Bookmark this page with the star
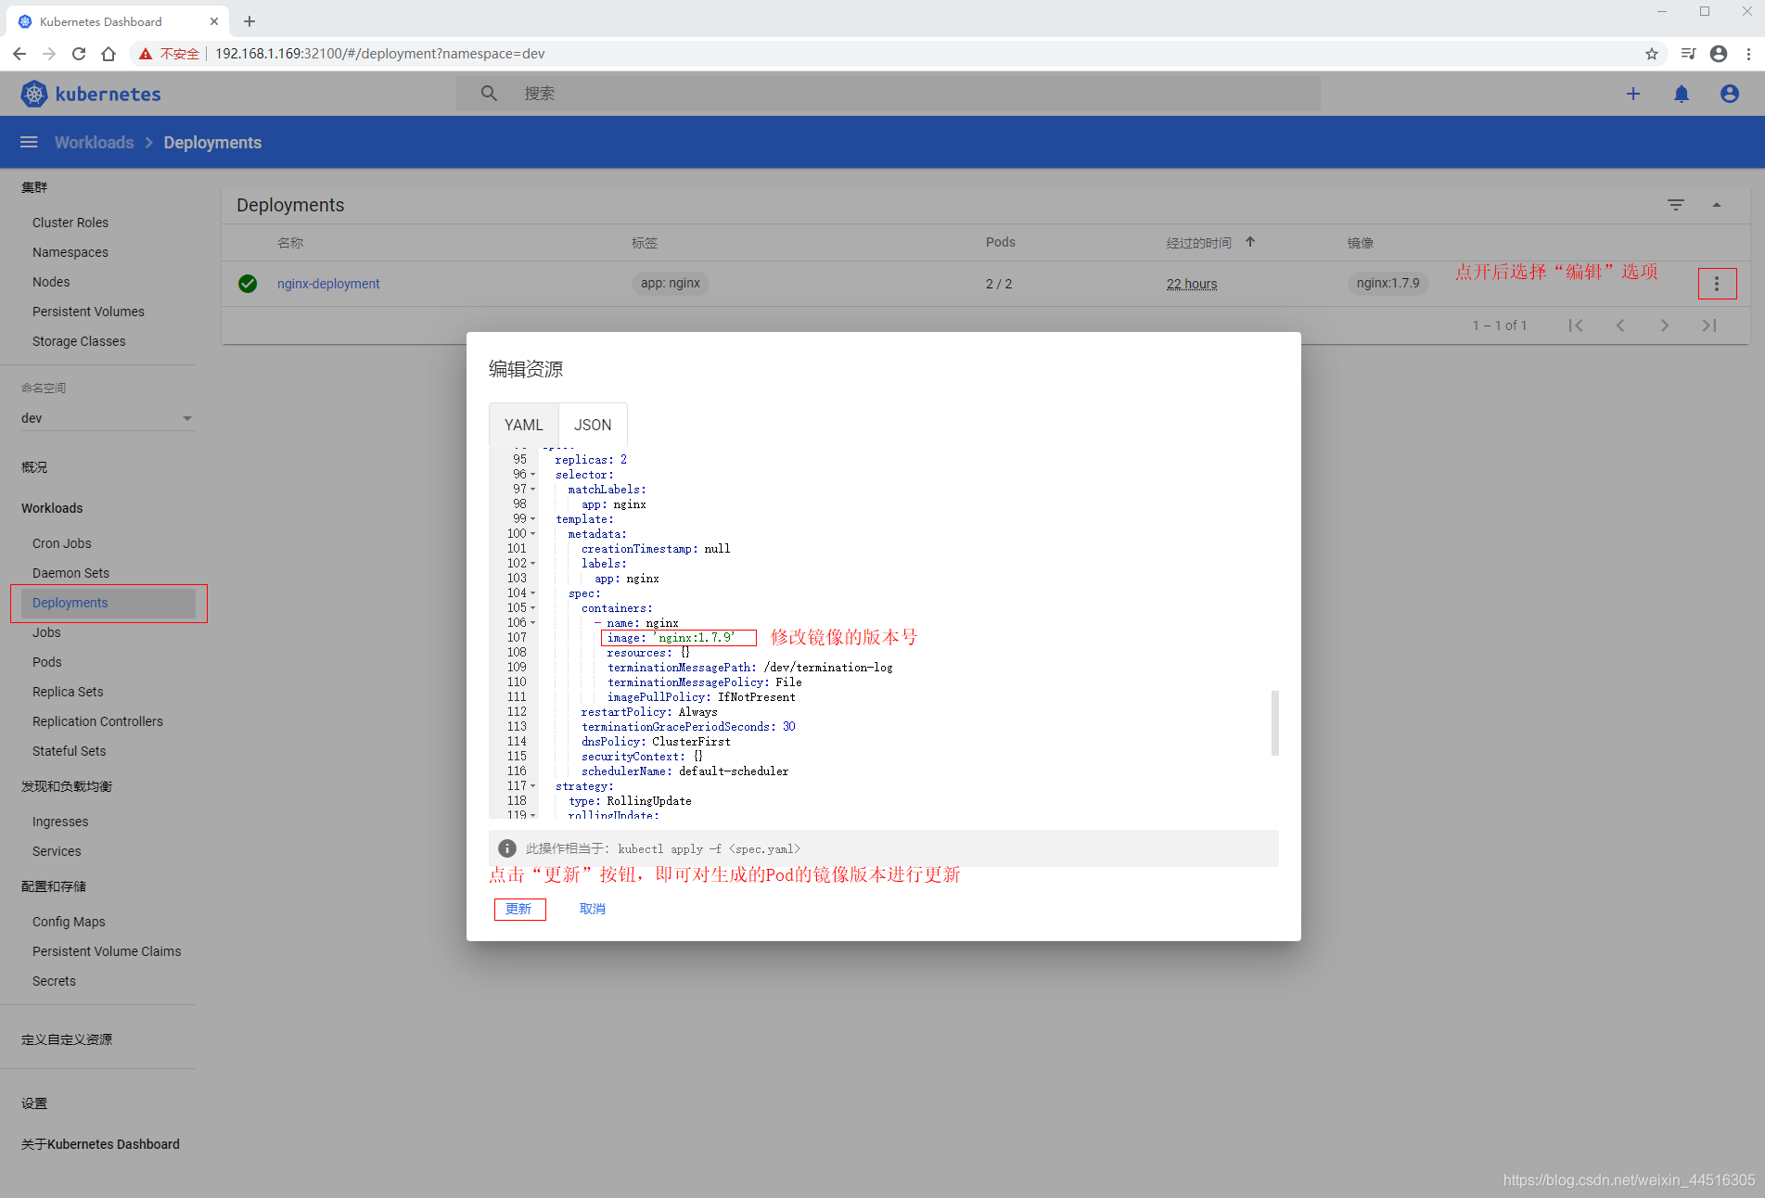 point(1652,54)
